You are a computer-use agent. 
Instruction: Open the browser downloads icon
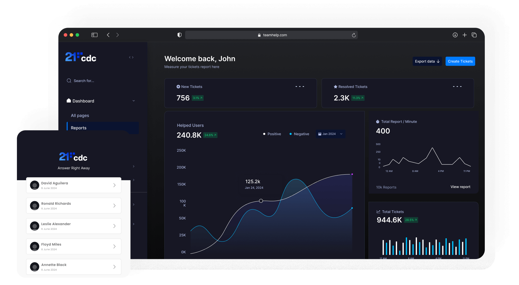coord(455,35)
